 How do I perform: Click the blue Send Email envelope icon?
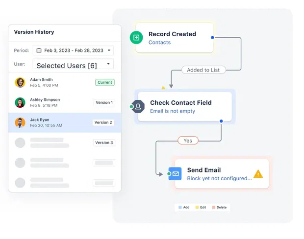[175, 174]
